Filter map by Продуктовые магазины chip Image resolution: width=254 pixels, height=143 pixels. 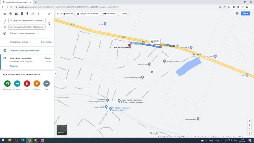(88, 14)
